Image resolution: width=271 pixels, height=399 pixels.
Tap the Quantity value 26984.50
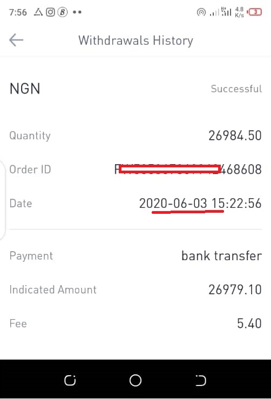click(x=235, y=136)
